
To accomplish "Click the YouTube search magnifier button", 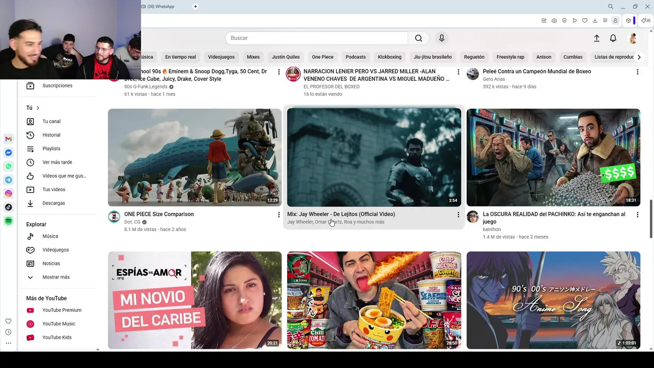I will [x=418, y=38].
